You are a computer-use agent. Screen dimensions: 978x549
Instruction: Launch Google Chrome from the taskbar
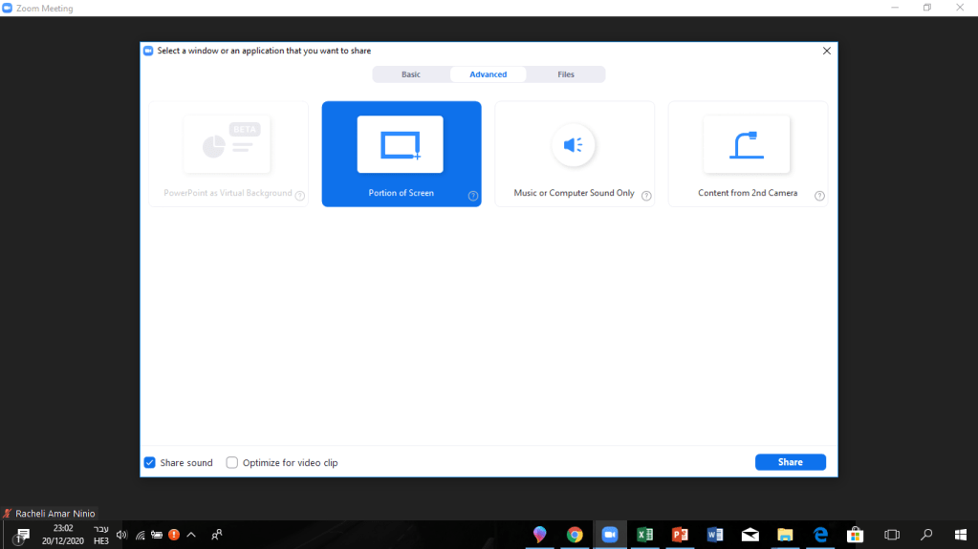click(575, 535)
